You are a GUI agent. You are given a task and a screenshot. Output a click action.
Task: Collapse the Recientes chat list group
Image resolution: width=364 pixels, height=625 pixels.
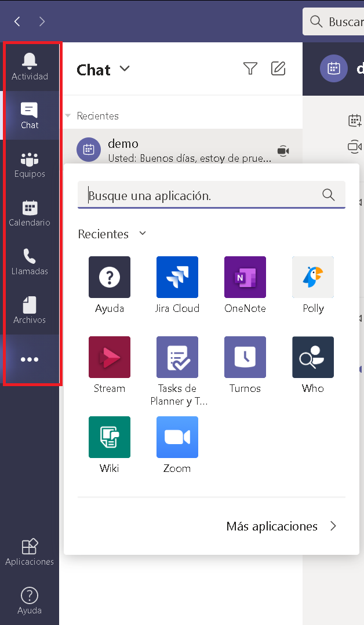(x=68, y=116)
